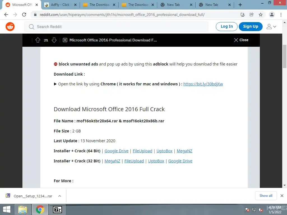Expand options for downloaded rar file
287x215 pixels.
point(60,196)
